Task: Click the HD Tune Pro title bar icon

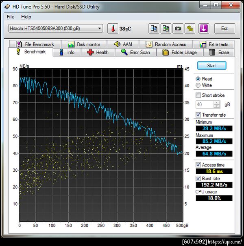Action: (7, 7)
